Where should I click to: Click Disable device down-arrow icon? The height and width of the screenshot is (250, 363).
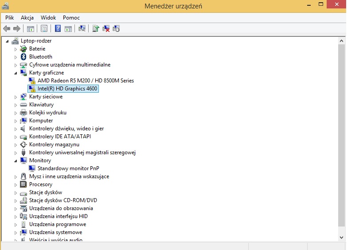click(x=116, y=29)
